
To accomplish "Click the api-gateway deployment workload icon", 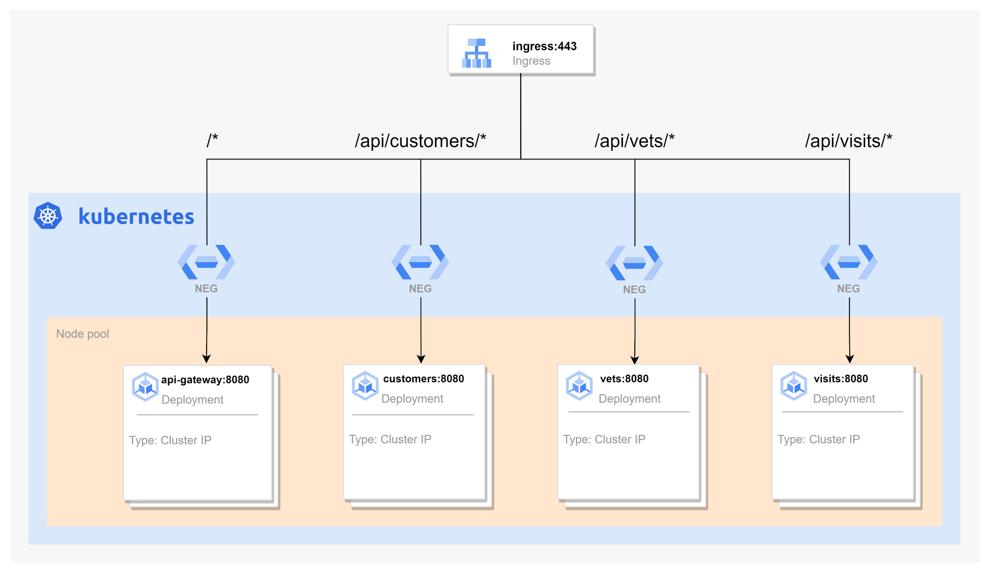I will pyautogui.click(x=144, y=385).
